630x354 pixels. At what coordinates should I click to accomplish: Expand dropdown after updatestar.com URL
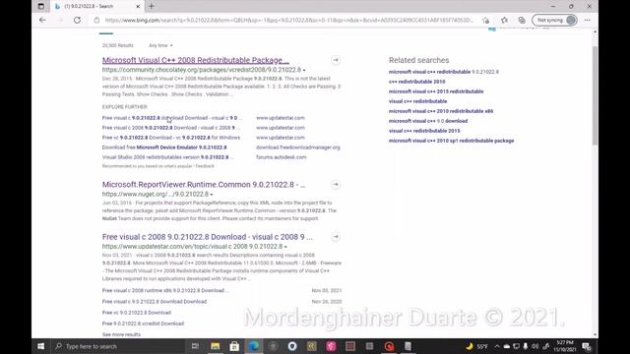[285, 247]
